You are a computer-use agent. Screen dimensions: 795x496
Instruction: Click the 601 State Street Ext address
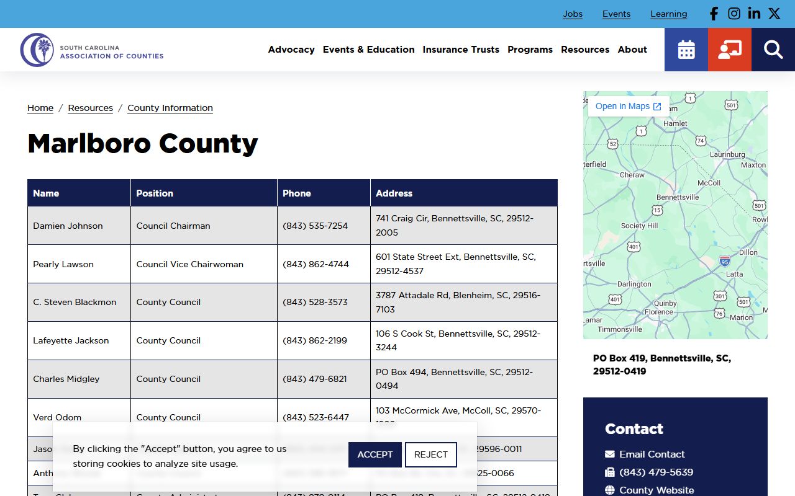(464, 263)
